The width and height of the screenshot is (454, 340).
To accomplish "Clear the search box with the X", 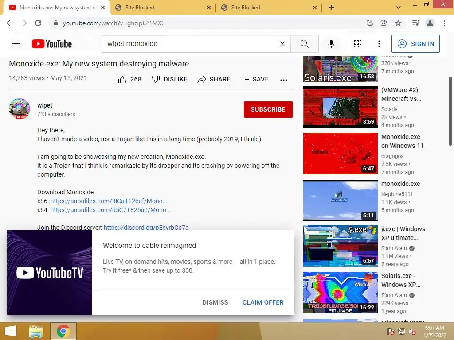I will (282, 44).
